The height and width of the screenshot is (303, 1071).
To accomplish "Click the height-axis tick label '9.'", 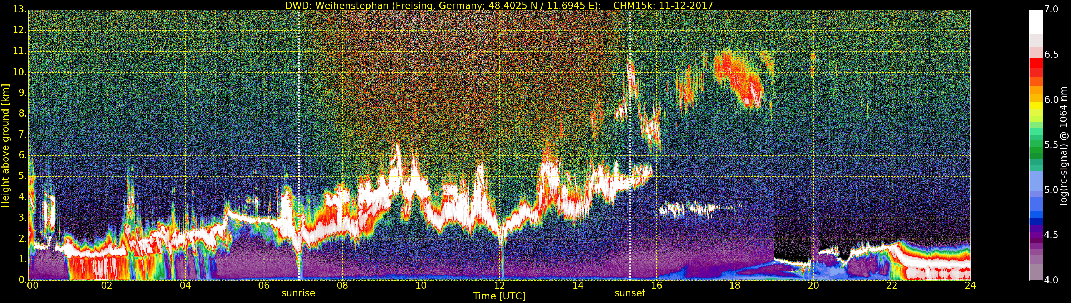I will 22,93.
